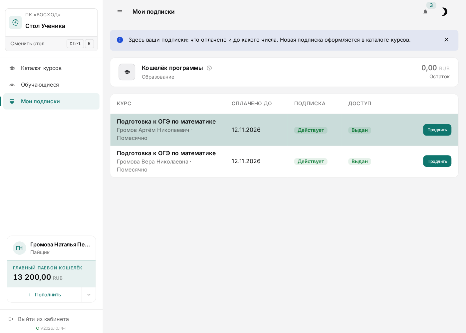Image resolution: width=466 pixels, height=333 pixels.
Task: Click Выдан badge in Громова Вера row
Action: (x=359, y=162)
